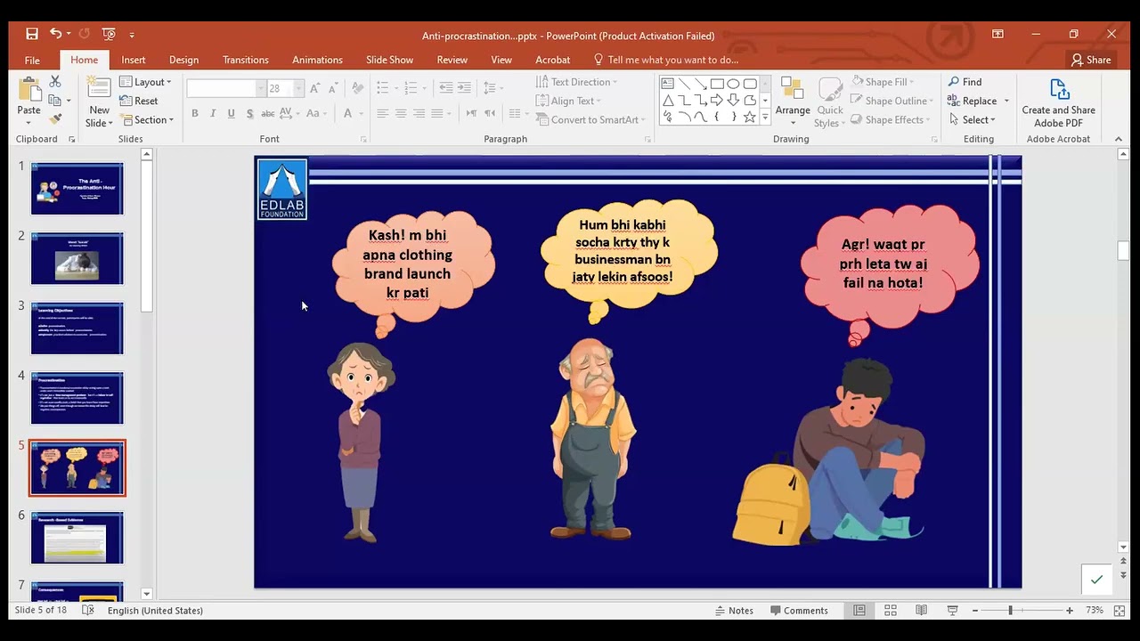Screen dimensions: 1140x641
Task: Switch to the Review tab
Action: tap(452, 60)
